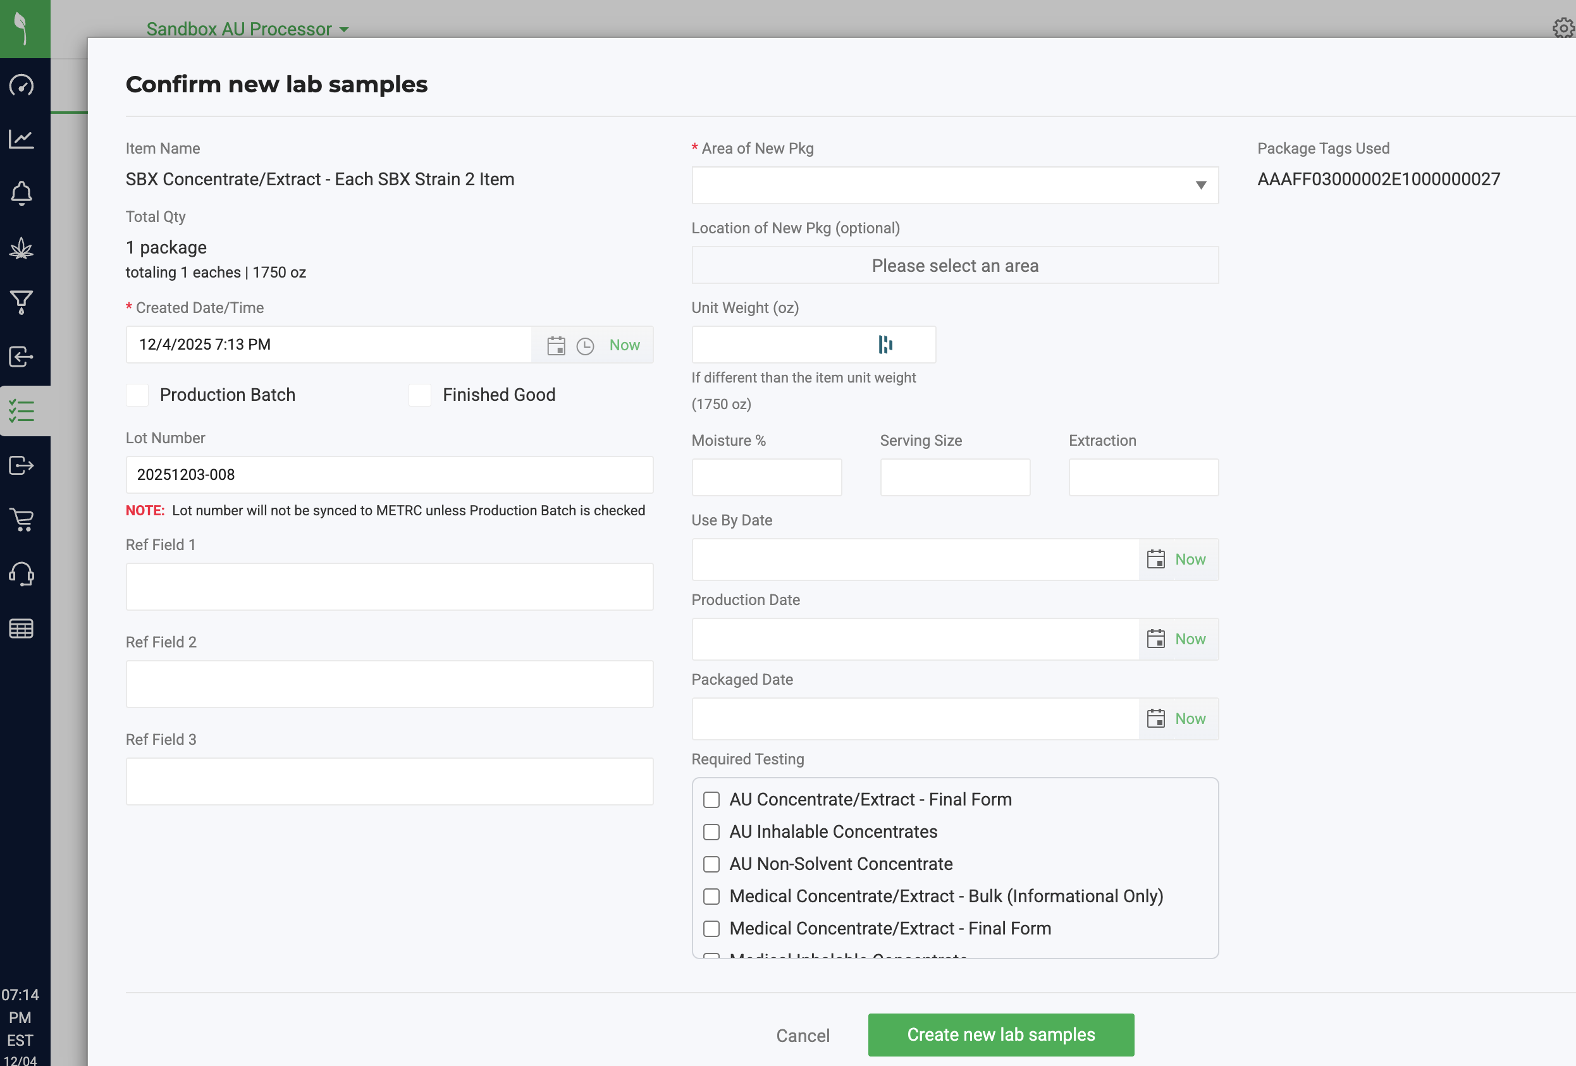The width and height of the screenshot is (1576, 1066).
Task: Click Cancel to dismiss the dialog
Action: (803, 1036)
